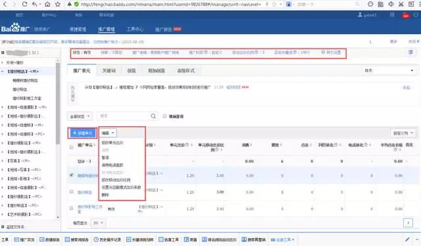Open the 全部工具 dropdown in the bottom bar
Viewport: 421px width, 246px height.
(x=282, y=239)
